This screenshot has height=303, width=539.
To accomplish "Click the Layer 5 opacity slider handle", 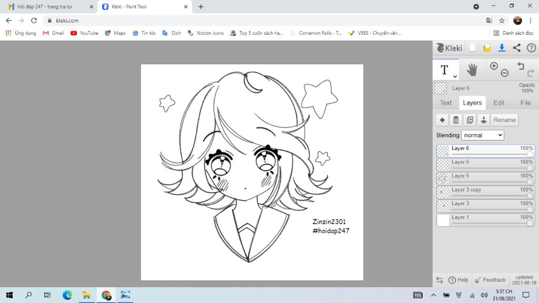I will point(530,182).
